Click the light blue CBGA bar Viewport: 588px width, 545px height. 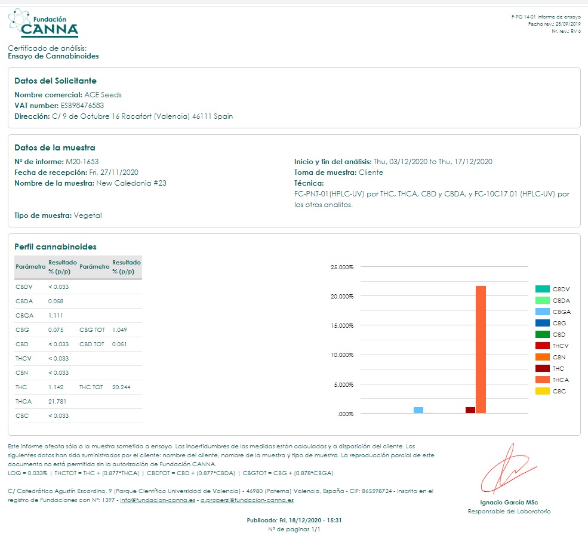pos(418,410)
